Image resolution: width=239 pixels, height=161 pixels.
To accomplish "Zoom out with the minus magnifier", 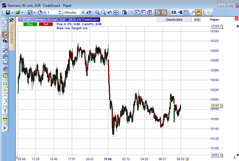I will 103,12.
